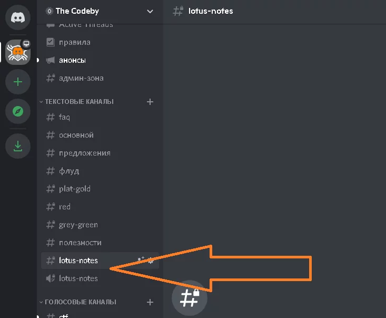Select the plat-gold locked channel
Image resolution: width=386 pixels, height=318 pixels.
[x=74, y=189]
